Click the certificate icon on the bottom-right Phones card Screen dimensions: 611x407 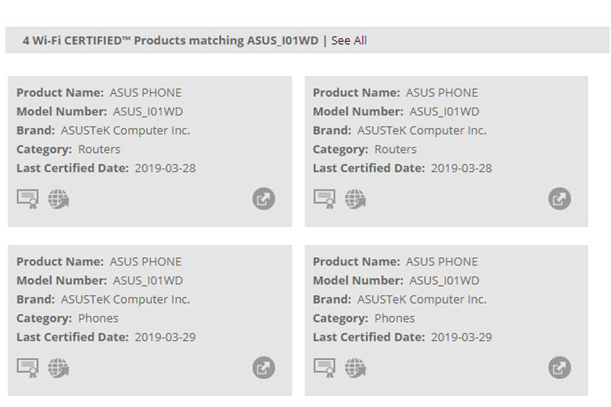coord(324,368)
